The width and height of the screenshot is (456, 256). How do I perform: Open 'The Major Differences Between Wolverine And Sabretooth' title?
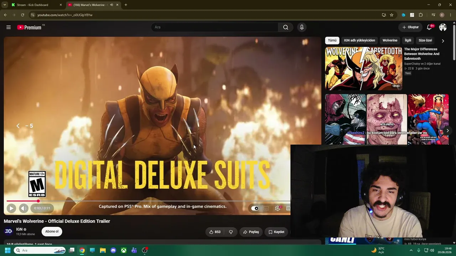[x=421, y=54]
